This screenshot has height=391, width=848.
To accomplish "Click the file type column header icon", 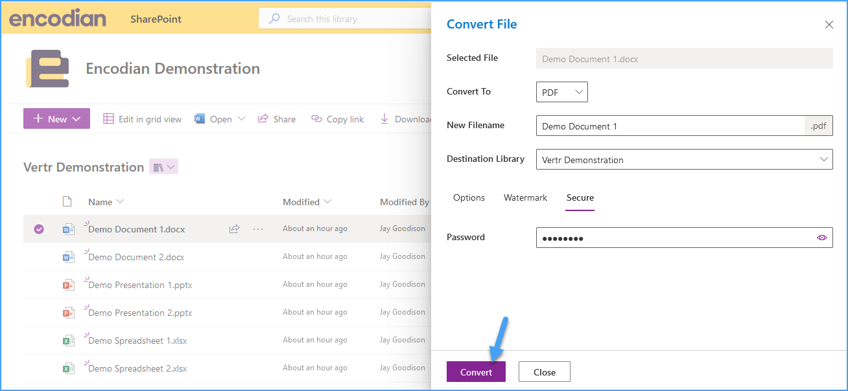I will click(x=67, y=201).
